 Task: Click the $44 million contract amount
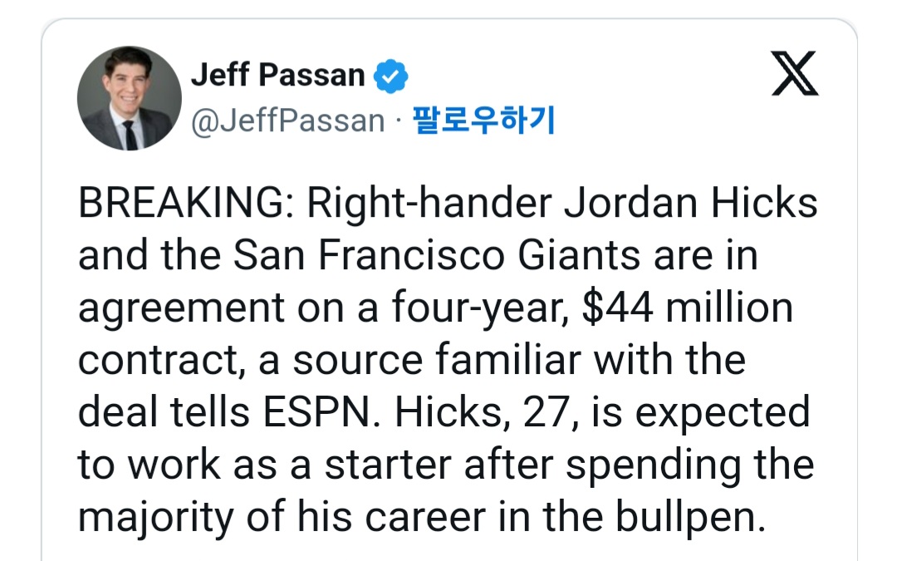point(688,308)
